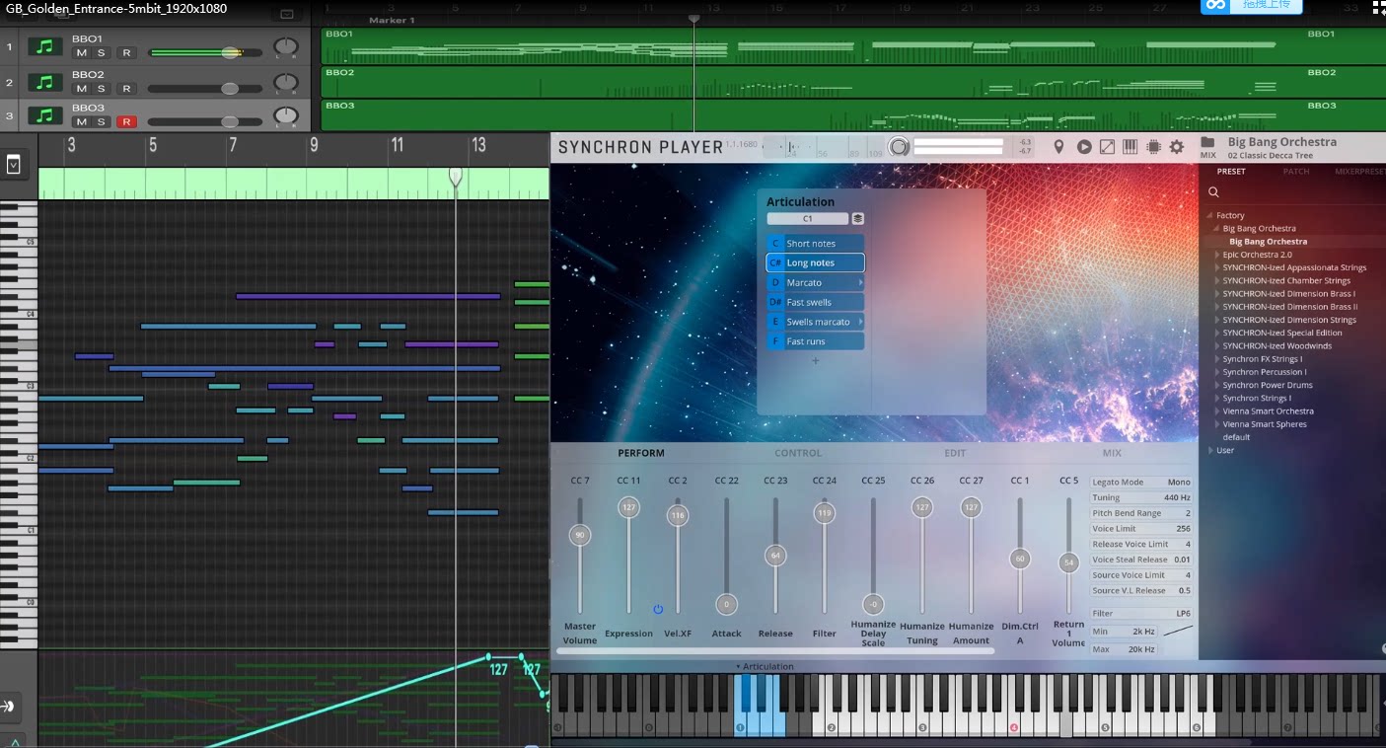Solo the BBO2 track
The image size is (1386, 748).
click(x=101, y=88)
